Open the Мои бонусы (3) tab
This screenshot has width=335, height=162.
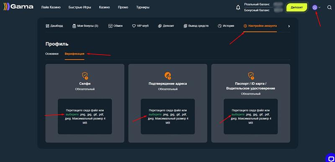tap(85, 26)
